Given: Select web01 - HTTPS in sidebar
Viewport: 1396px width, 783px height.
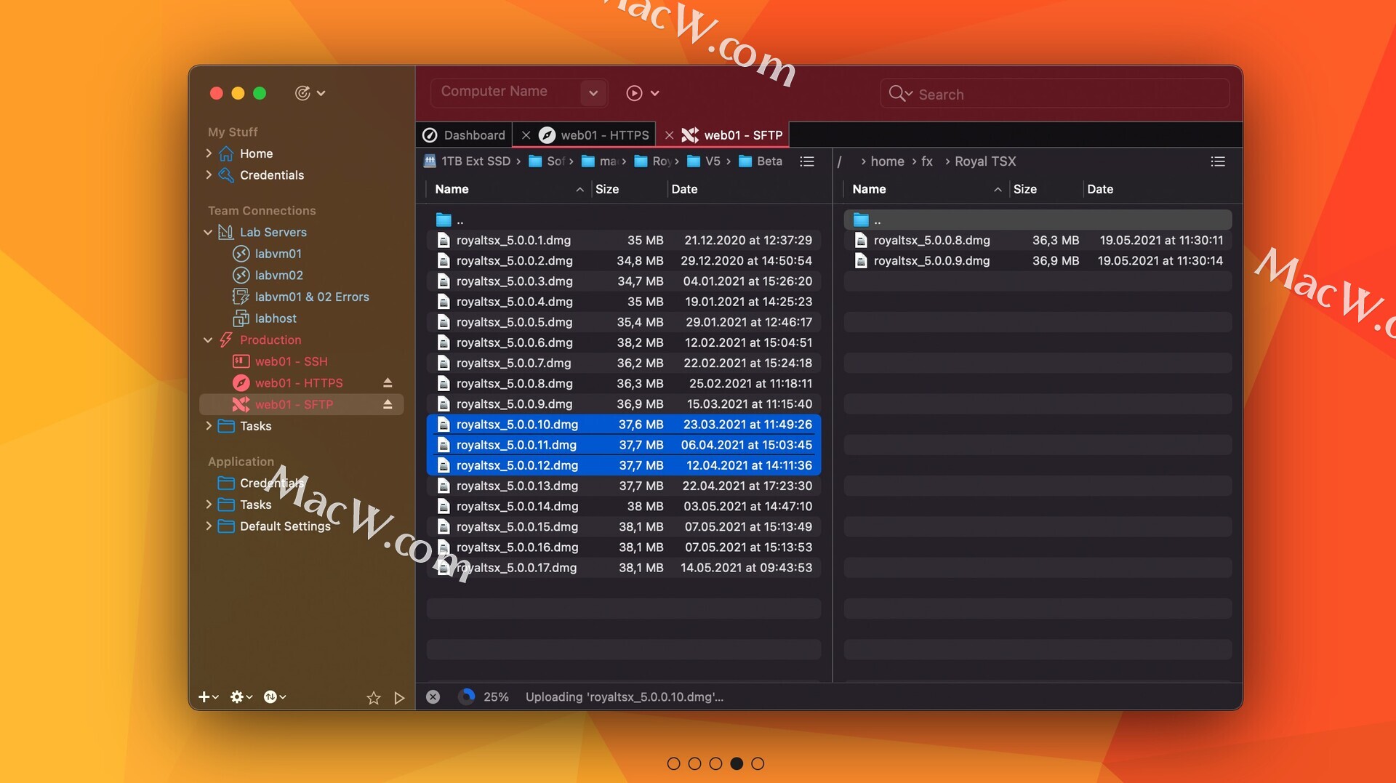Looking at the screenshot, I should click(x=299, y=383).
